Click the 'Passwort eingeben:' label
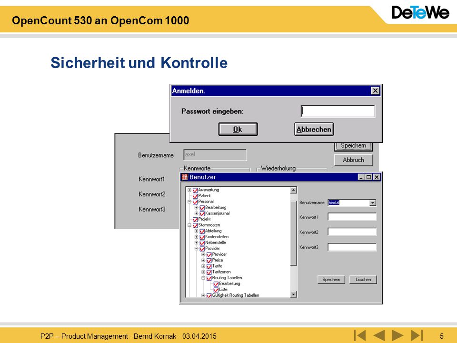457x343 pixels. pyautogui.click(x=212, y=111)
